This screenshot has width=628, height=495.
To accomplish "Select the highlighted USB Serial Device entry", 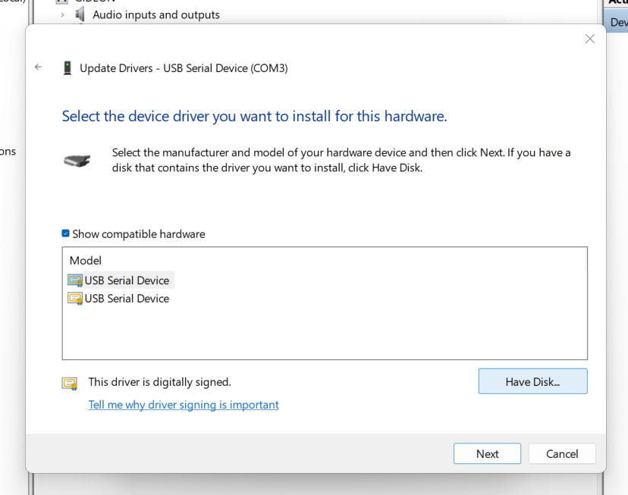I will click(x=127, y=280).
